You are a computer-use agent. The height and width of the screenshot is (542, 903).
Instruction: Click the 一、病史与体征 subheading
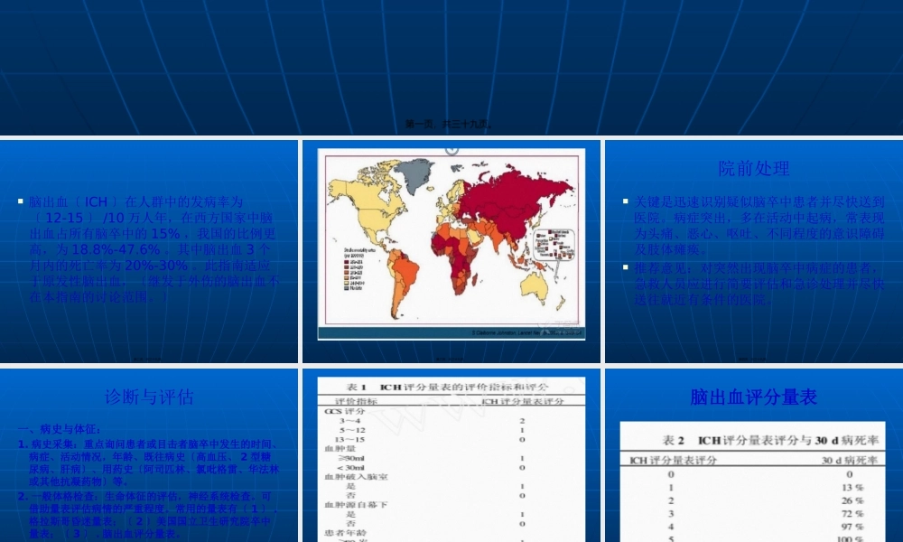click(60, 429)
